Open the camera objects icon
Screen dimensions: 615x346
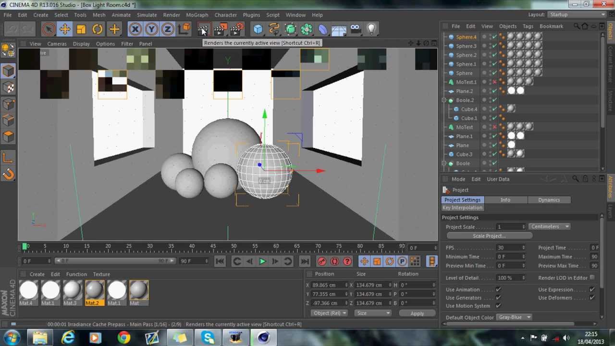(356, 29)
